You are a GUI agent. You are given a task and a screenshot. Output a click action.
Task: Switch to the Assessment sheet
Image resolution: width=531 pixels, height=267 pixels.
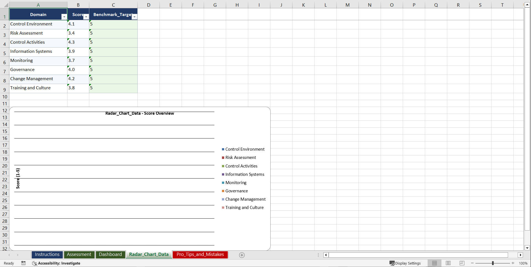coord(79,255)
